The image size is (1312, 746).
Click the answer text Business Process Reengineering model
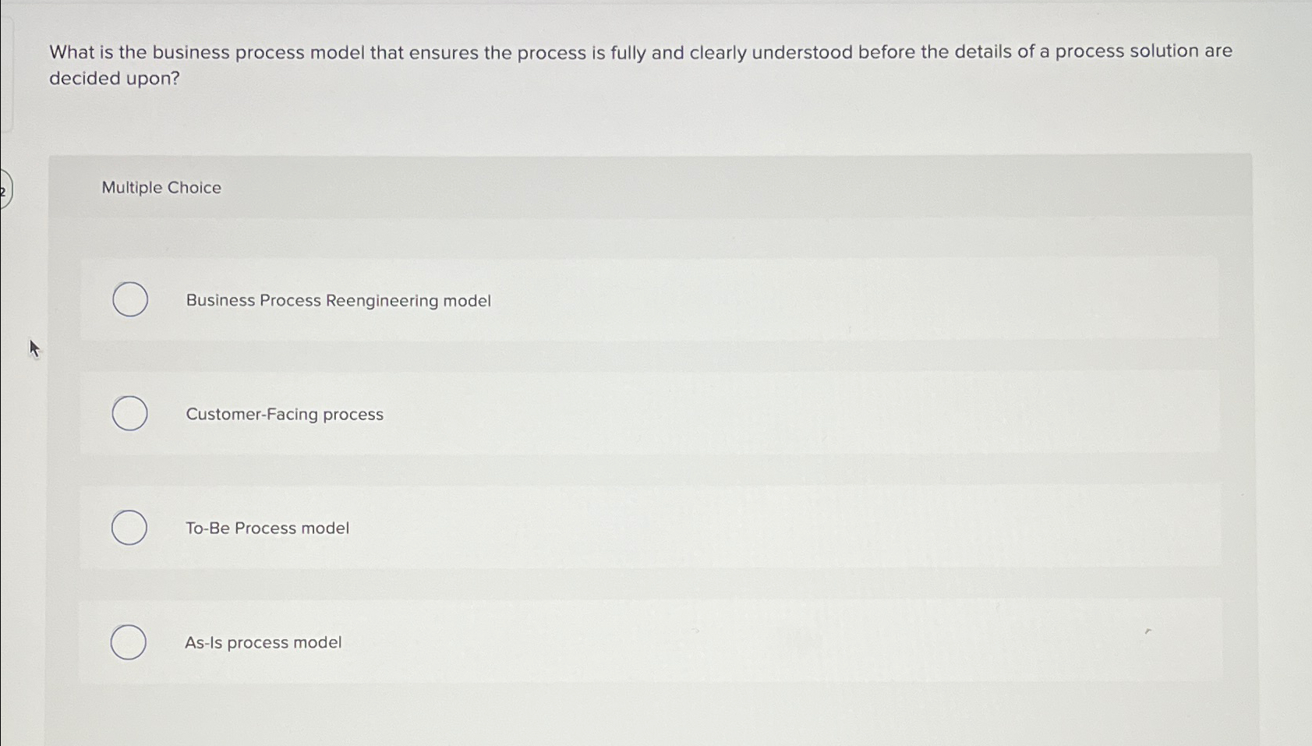pyautogui.click(x=338, y=300)
